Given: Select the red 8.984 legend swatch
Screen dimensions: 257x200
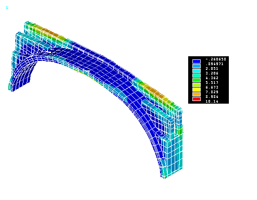Looking at the screenshot, I should (x=197, y=99).
